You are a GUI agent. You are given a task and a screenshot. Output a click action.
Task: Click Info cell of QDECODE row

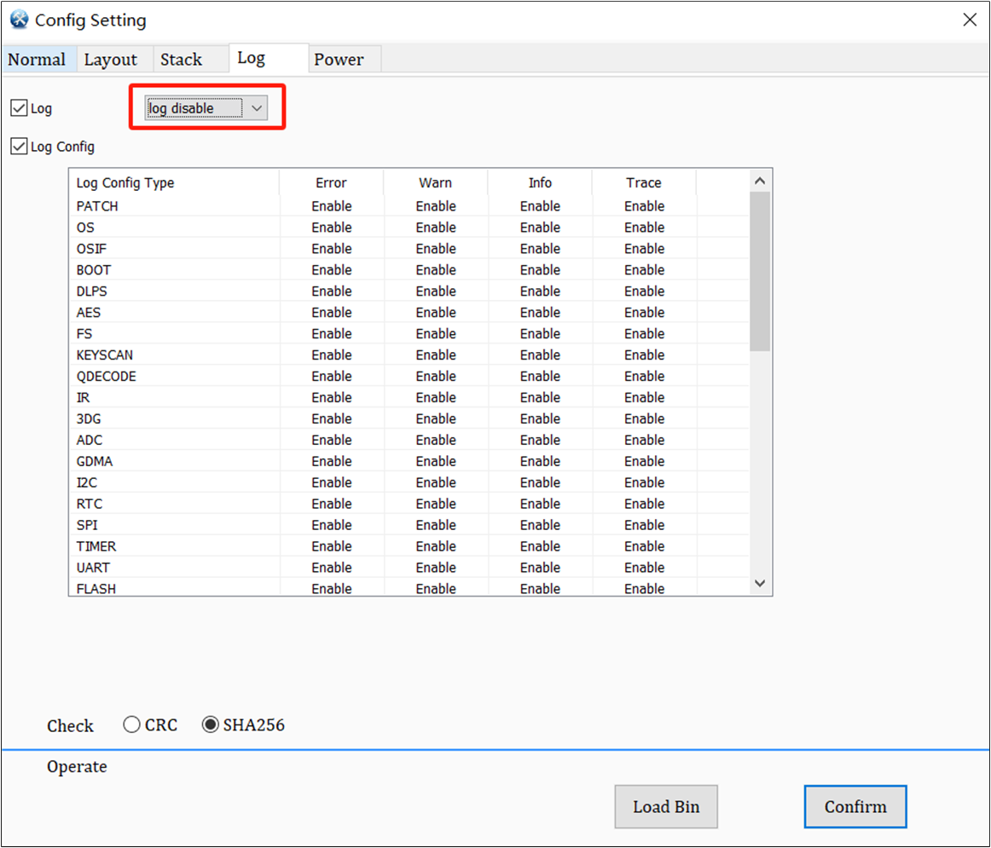(541, 377)
